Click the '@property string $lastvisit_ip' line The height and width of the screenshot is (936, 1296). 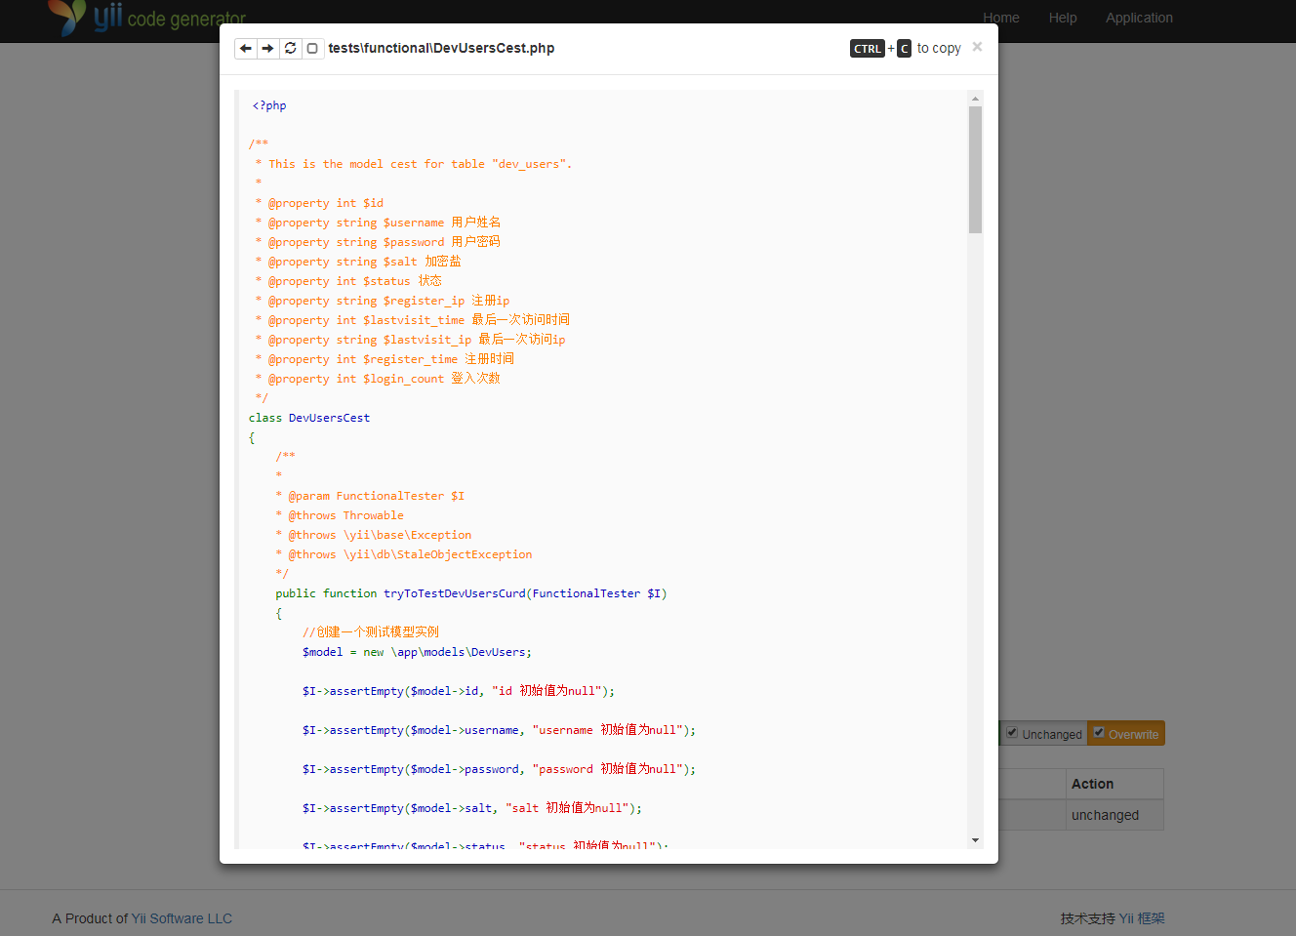coord(410,340)
